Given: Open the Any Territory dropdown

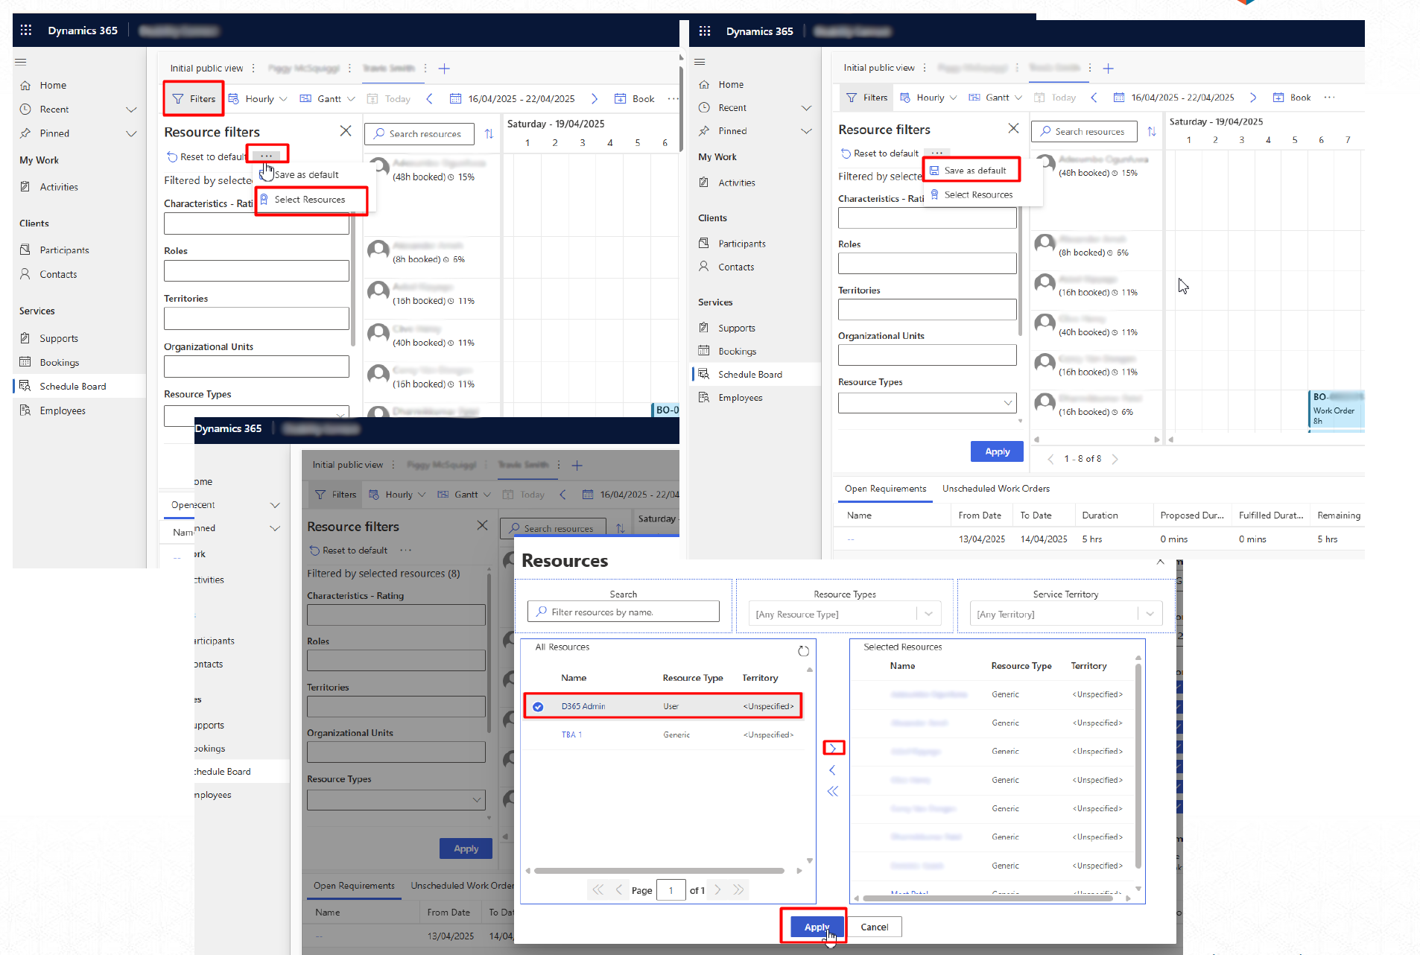Looking at the screenshot, I should [x=1150, y=614].
